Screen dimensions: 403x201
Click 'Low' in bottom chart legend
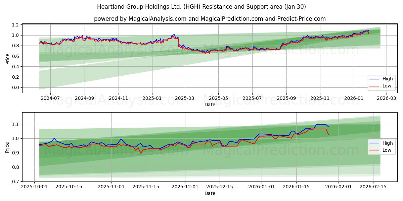tap(387, 150)
